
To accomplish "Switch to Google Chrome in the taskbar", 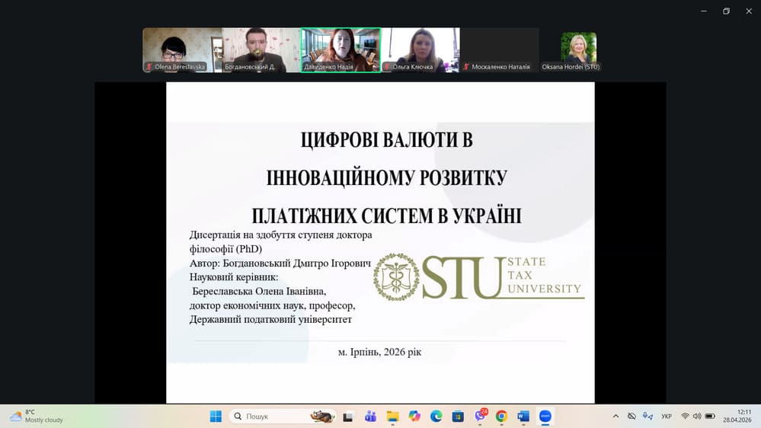I will click(x=501, y=417).
